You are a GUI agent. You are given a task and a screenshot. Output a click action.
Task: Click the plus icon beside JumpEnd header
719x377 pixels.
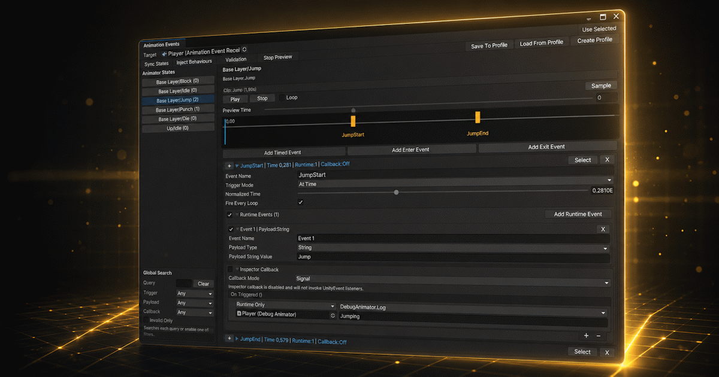coord(229,339)
